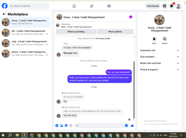The height and width of the screenshot is (138, 186).
Task: Expand Media, files and links section
Action: [160, 63]
